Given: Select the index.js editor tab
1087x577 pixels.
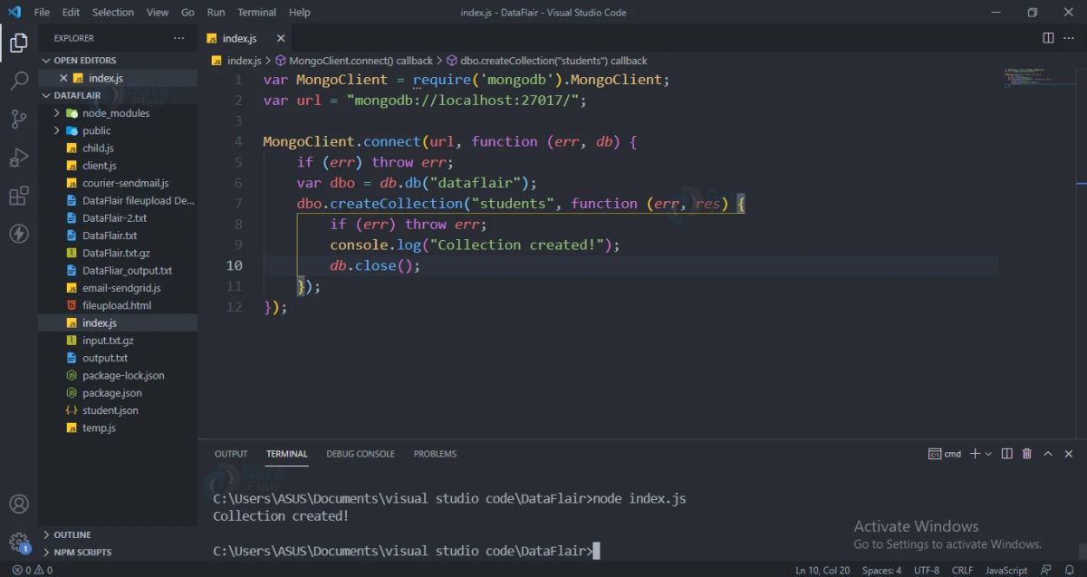Looking at the screenshot, I should pyautogui.click(x=239, y=38).
